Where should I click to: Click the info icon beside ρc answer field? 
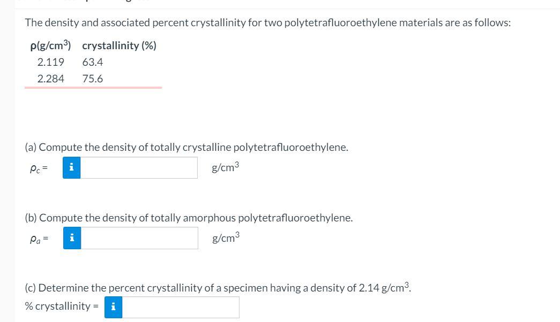pos(71,167)
